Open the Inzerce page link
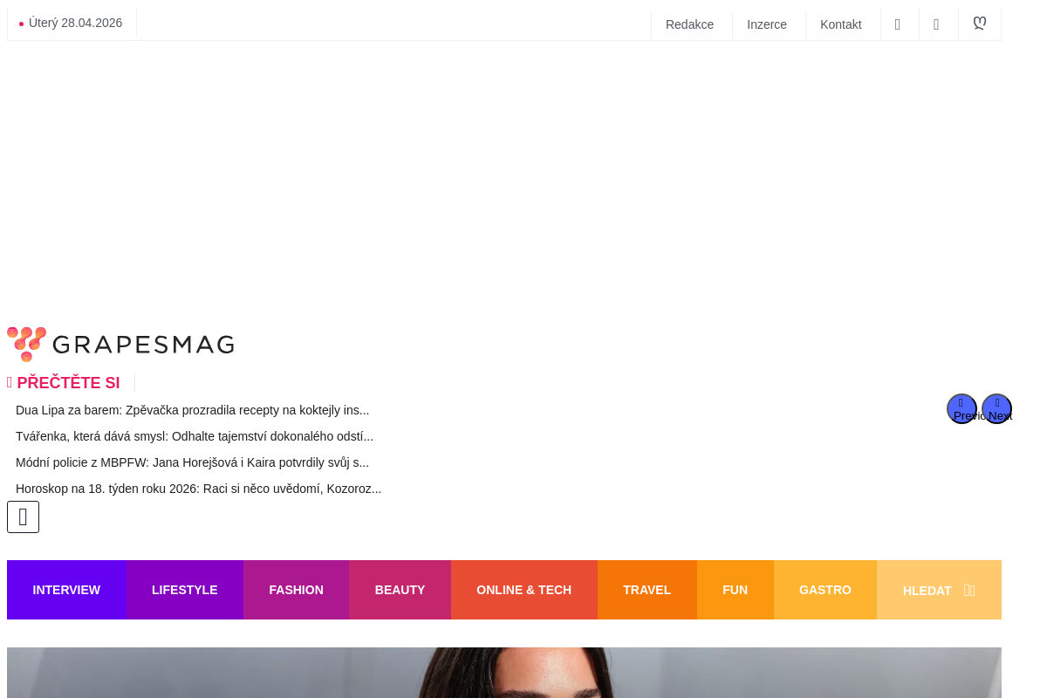This screenshot has height=698, width=1047. coord(767,24)
